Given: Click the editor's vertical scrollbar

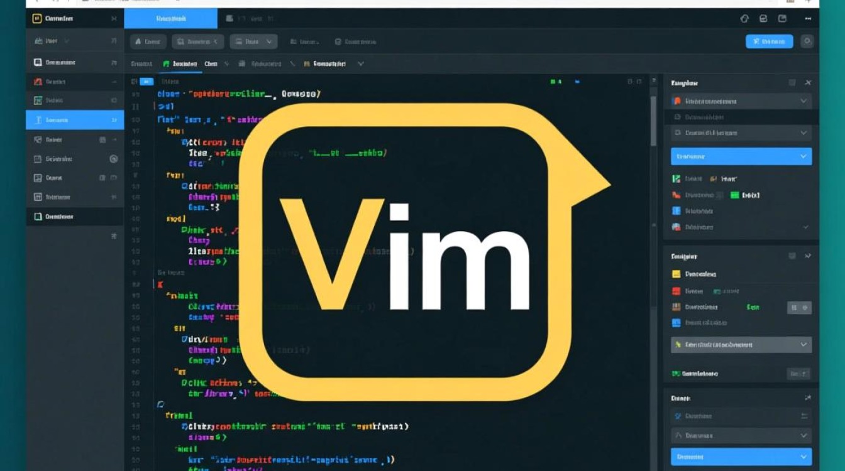Looking at the screenshot, I should point(654,119).
